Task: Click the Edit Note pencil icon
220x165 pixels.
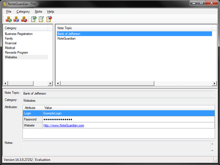Action: [41, 19]
